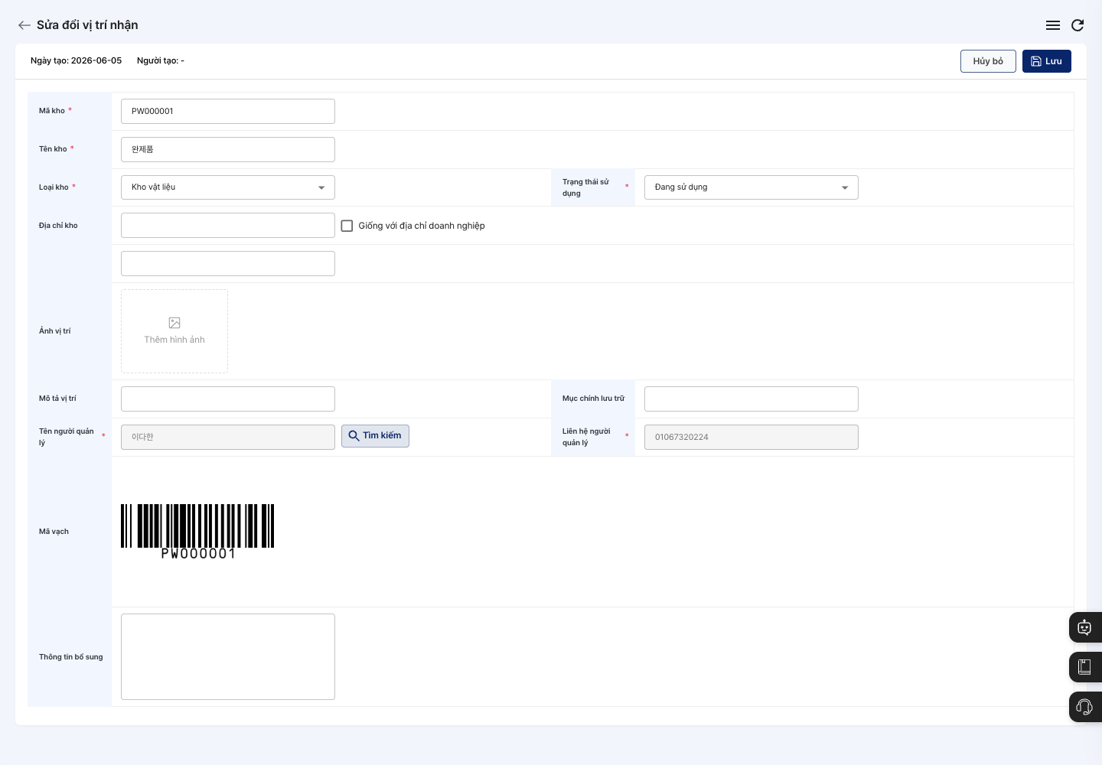The image size is (1102, 765).
Task: Check 'Giống với địa chỉ doanh nghiệp' checkbox
Action: (347, 226)
